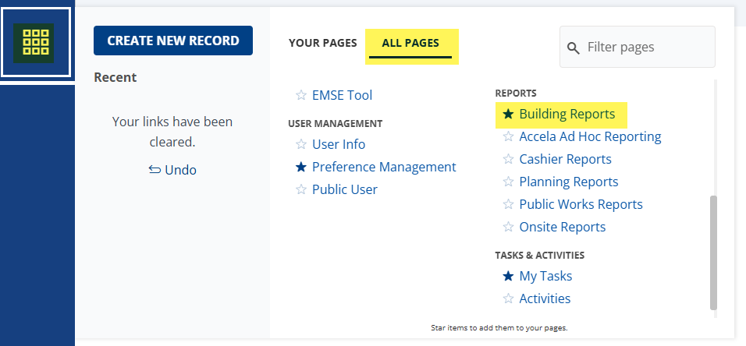Undo clearing recent links
Image resolution: width=746 pixels, height=346 pixels.
pyautogui.click(x=172, y=169)
